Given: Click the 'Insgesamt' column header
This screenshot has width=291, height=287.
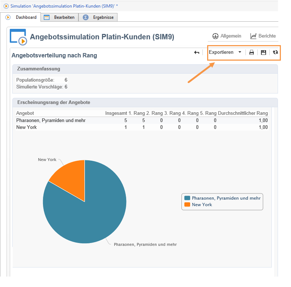Looking at the screenshot, I should point(116,113).
